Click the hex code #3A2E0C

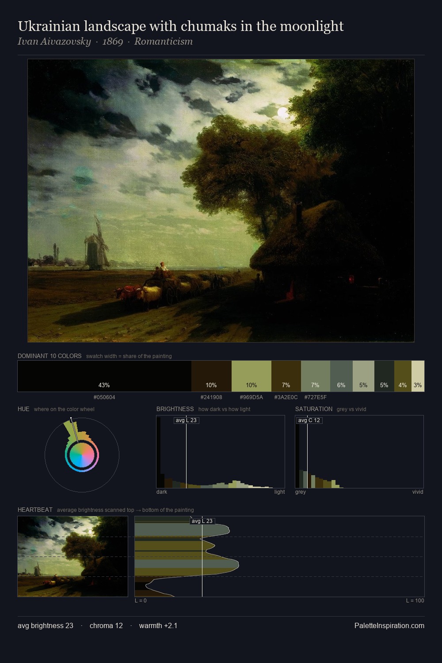click(286, 397)
